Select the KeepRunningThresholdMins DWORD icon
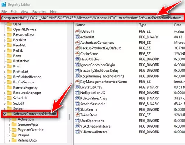 (x=77, y=76)
